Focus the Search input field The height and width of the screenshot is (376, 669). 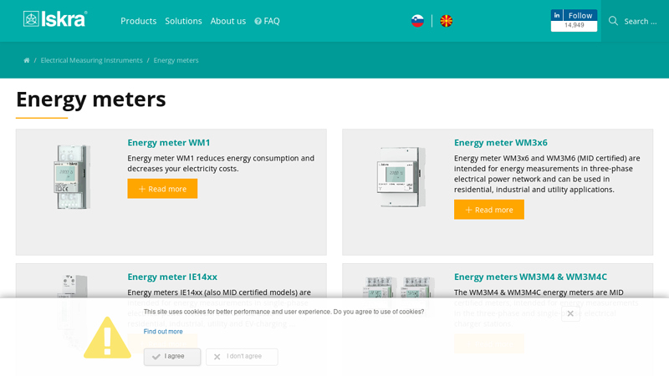click(x=641, y=22)
